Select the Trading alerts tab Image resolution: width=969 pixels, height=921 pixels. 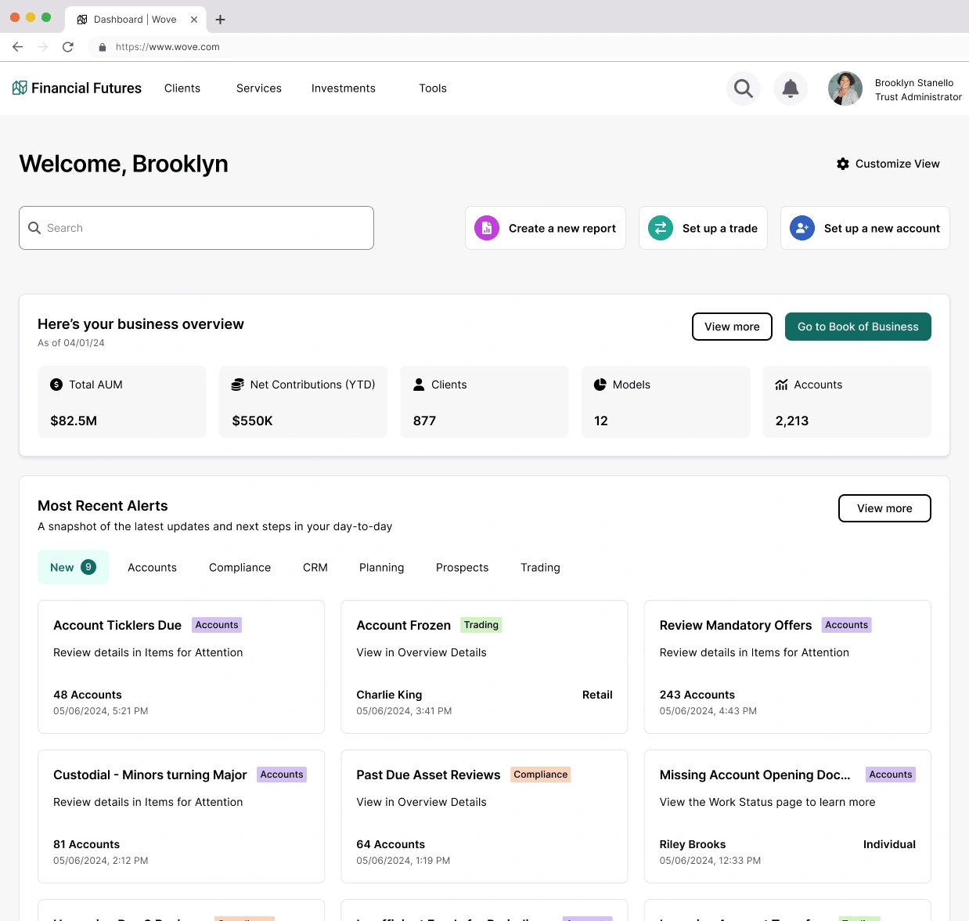click(540, 568)
